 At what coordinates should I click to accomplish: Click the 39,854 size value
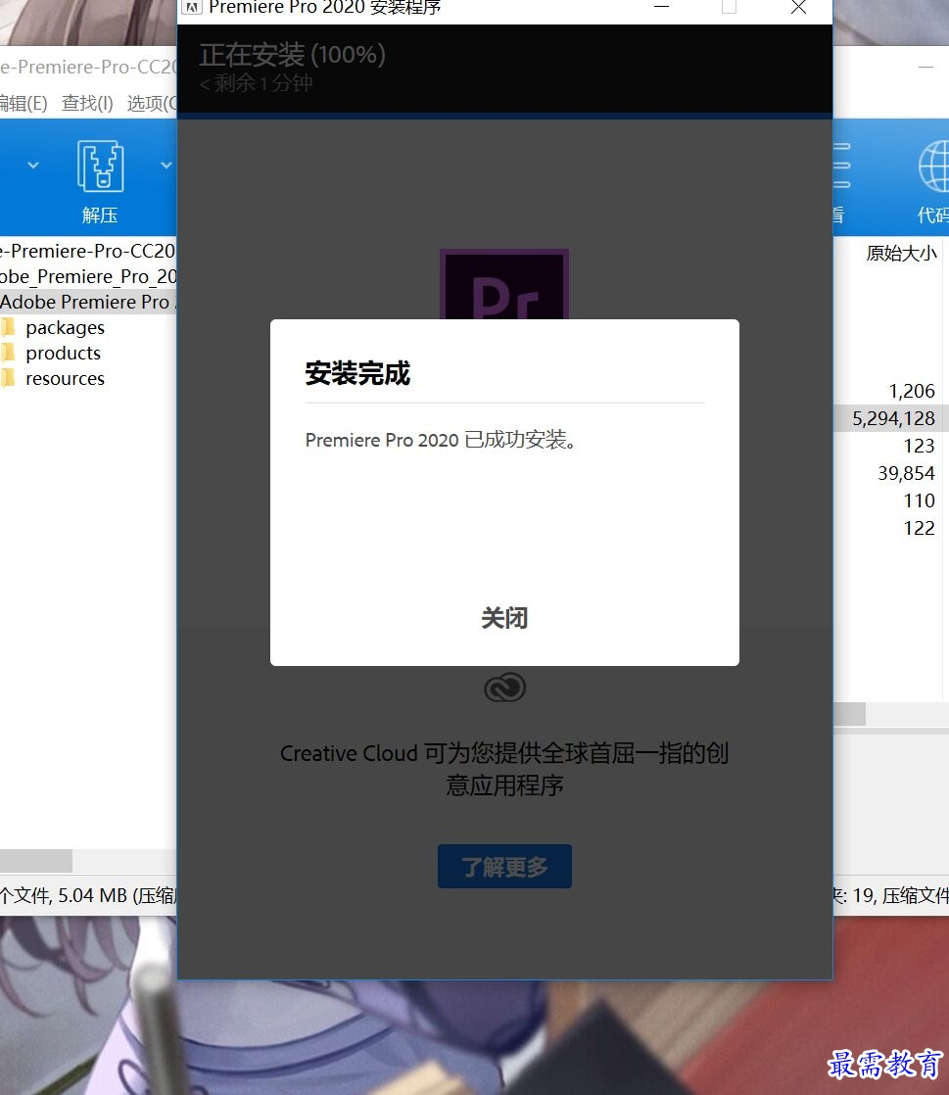906,473
